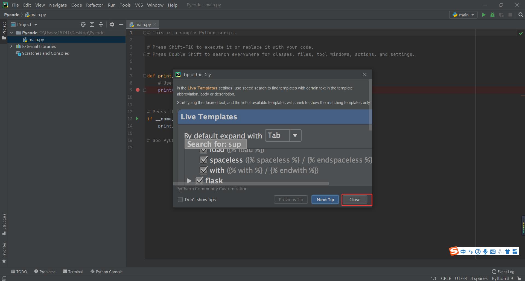
Task: Open Project tool window sidebar button
Action: click(4, 31)
